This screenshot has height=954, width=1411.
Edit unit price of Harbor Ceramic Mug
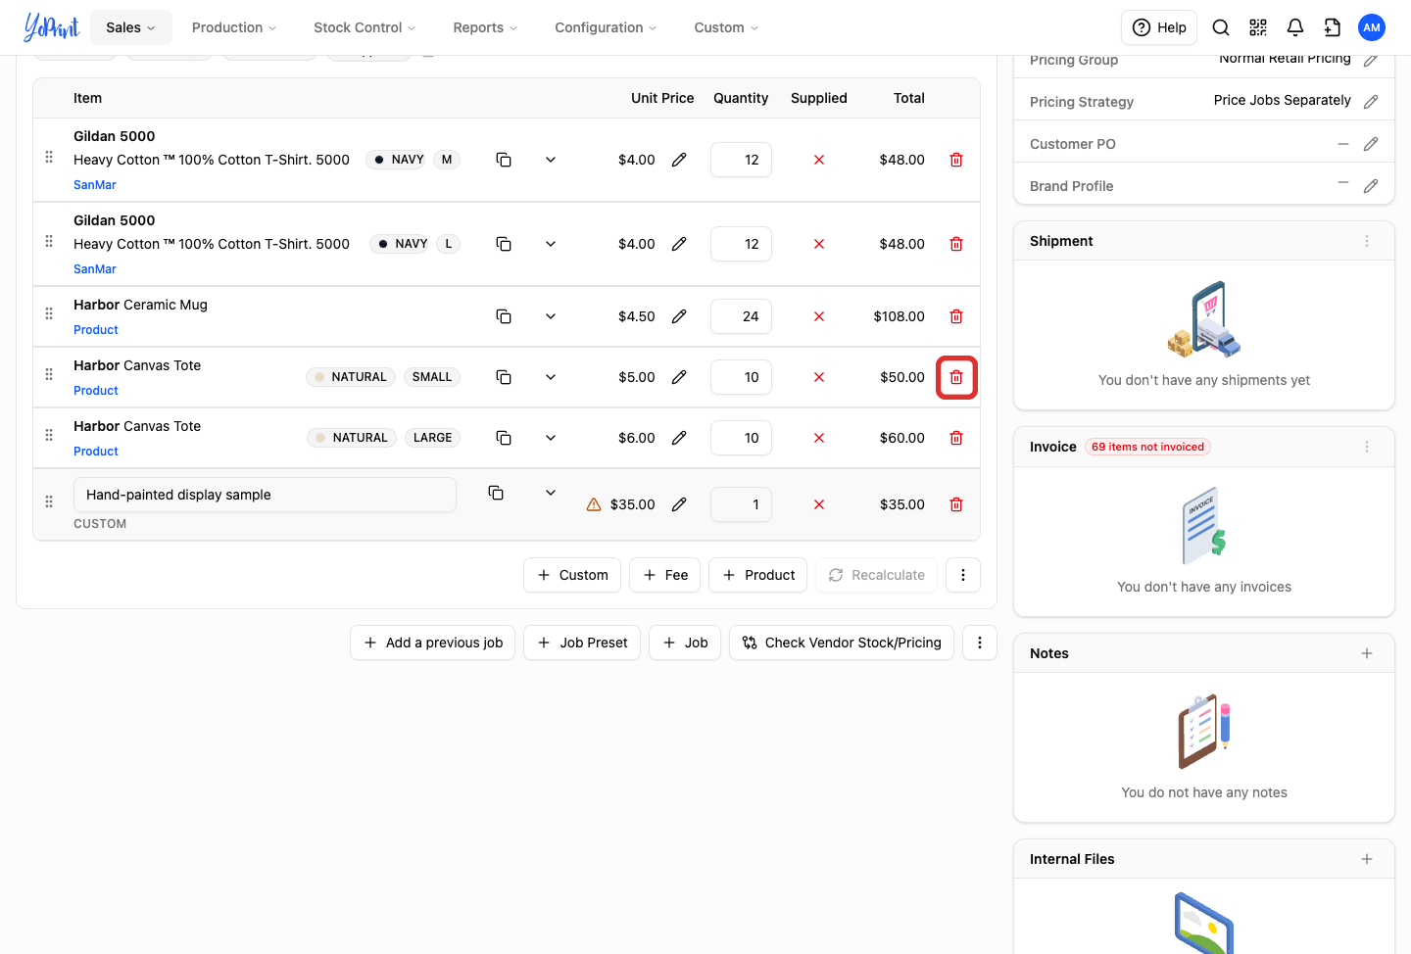coord(679,316)
